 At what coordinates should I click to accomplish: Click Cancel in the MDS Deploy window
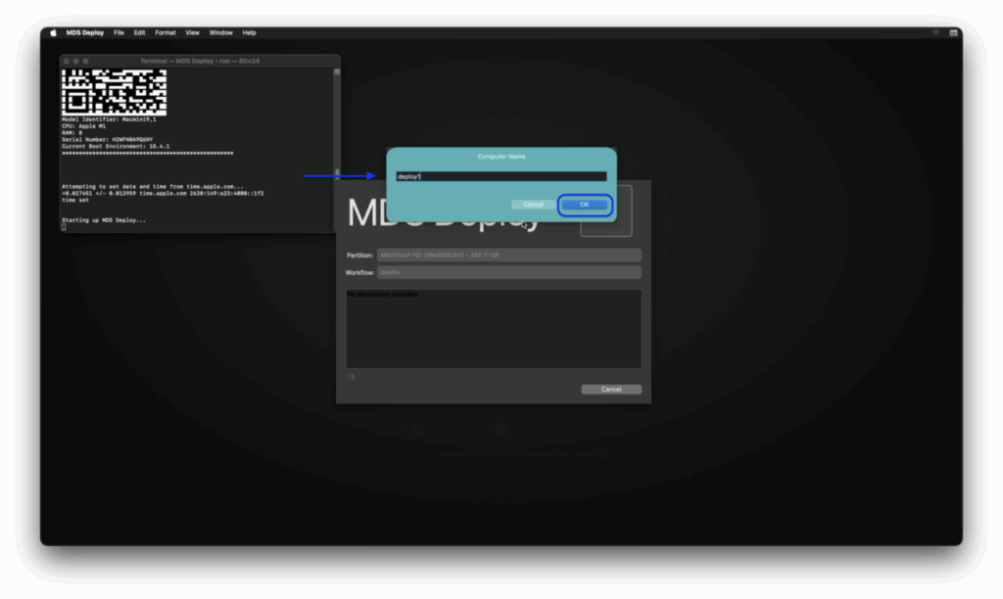(611, 390)
